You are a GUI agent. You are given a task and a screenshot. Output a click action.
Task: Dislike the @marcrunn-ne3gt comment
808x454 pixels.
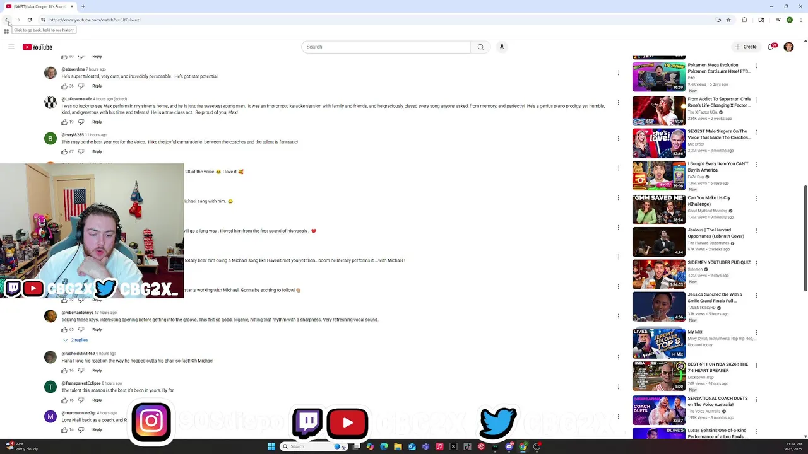pyautogui.click(x=81, y=429)
